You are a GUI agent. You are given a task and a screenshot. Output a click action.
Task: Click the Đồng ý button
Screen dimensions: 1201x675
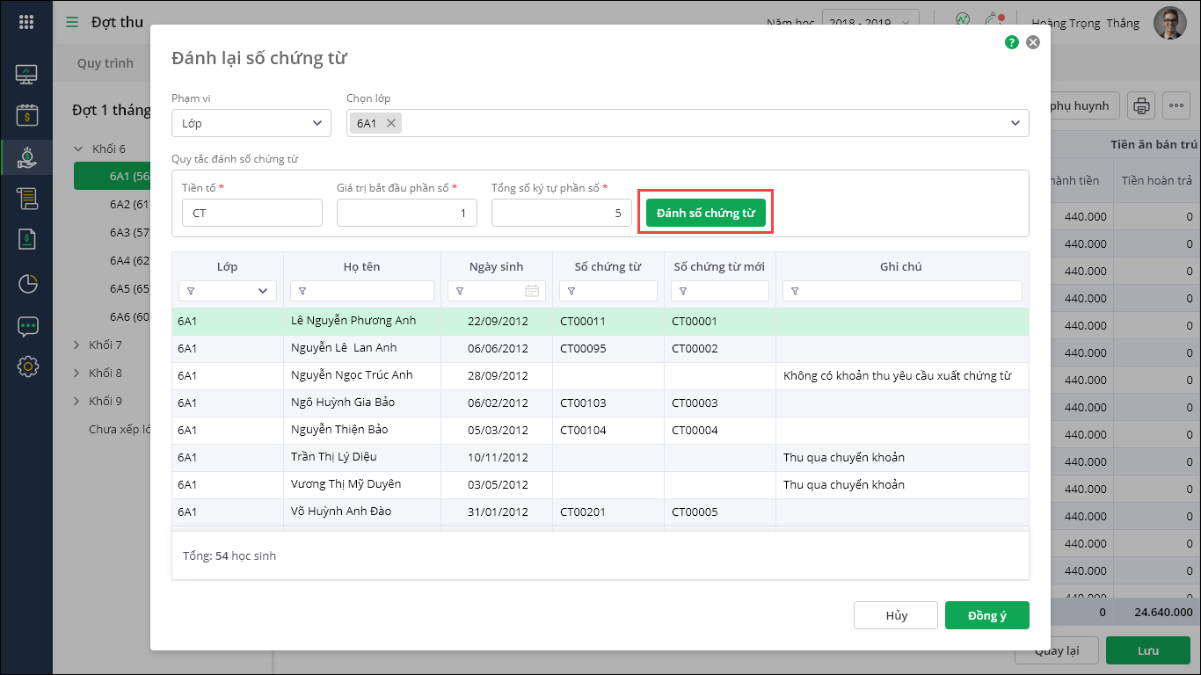(x=986, y=615)
